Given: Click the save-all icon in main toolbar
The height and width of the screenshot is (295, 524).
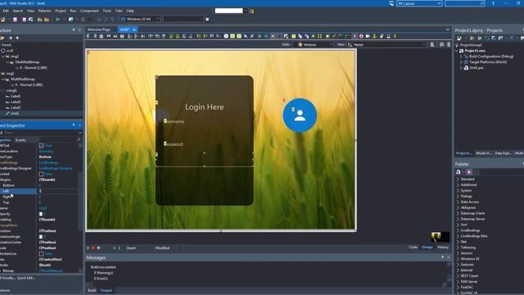Looking at the screenshot, I should [25, 20].
